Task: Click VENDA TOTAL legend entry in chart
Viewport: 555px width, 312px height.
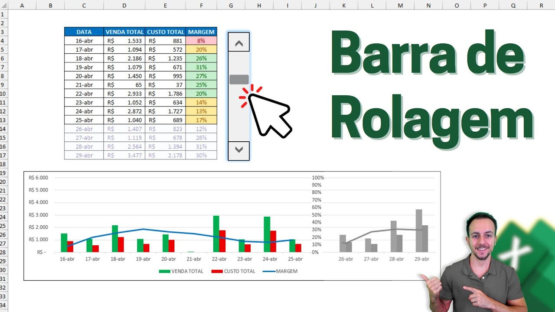Action: pyautogui.click(x=181, y=271)
